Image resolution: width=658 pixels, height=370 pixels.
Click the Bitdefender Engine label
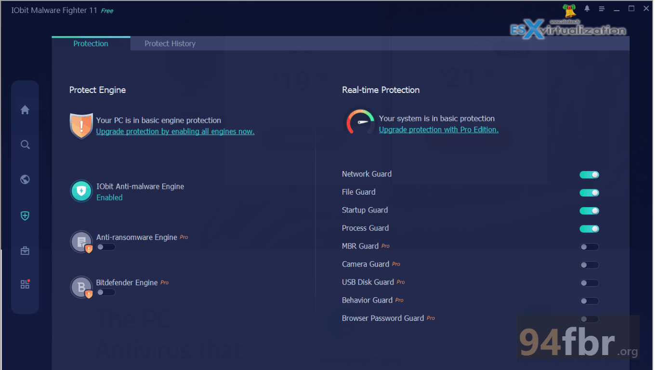127,282
